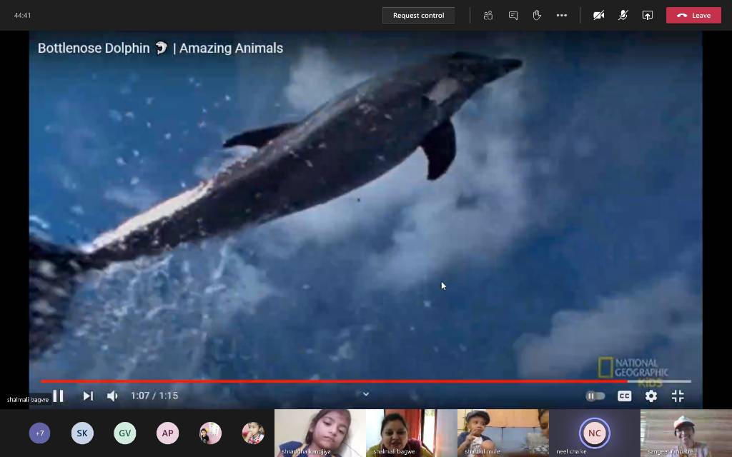732x457 pixels.
Task: Select the AP participant avatar
Action: tap(167, 433)
